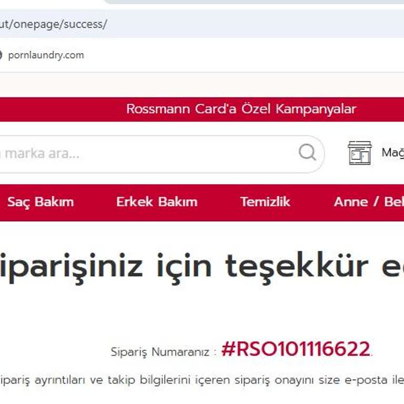This screenshot has width=404, height=404.
Task: Open the store locator shop icon
Action: [360, 153]
